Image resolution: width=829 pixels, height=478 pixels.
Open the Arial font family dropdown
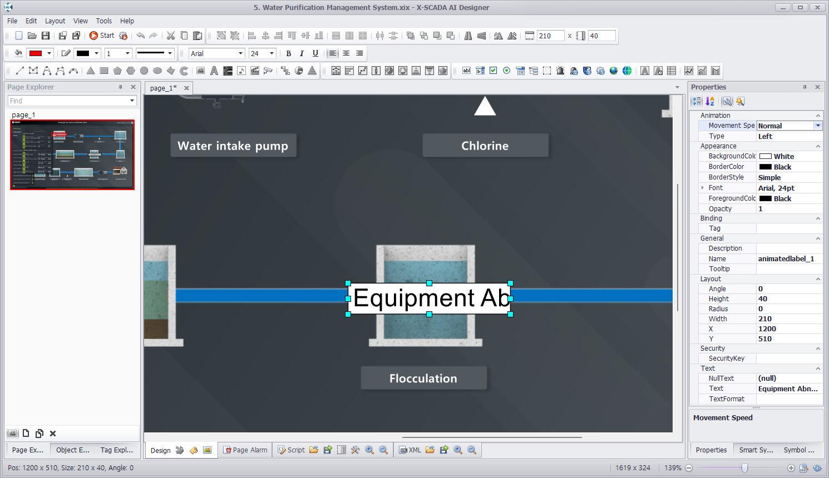241,53
